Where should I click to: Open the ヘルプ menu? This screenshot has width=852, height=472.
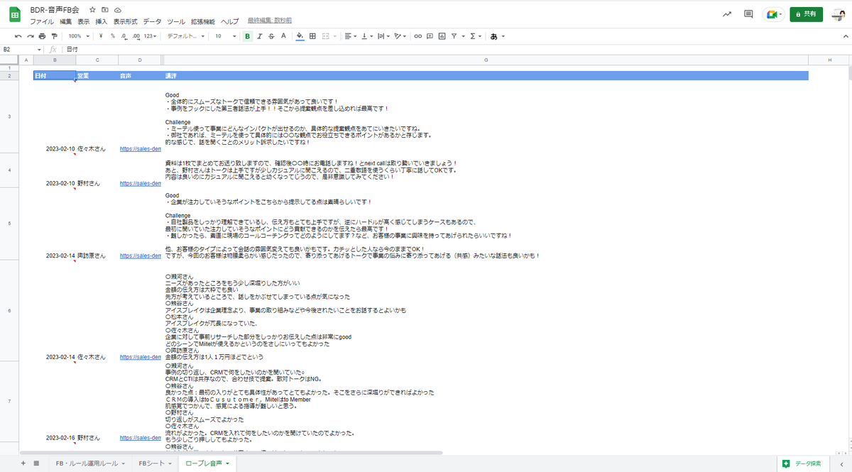[x=230, y=22]
